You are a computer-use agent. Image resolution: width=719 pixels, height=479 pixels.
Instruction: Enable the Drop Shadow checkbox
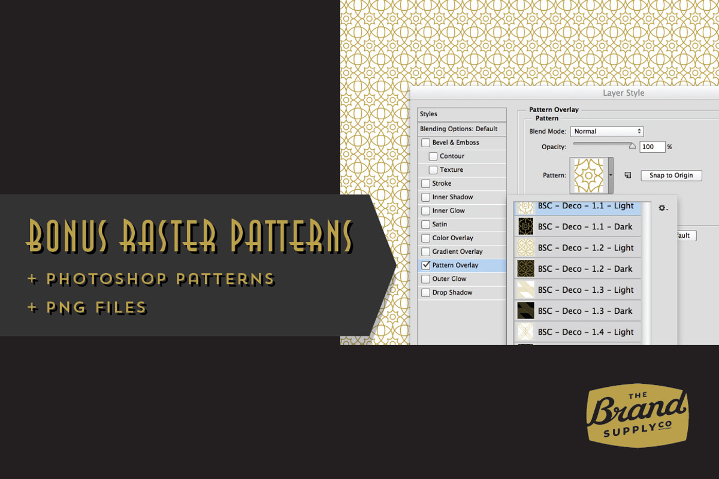(x=426, y=293)
